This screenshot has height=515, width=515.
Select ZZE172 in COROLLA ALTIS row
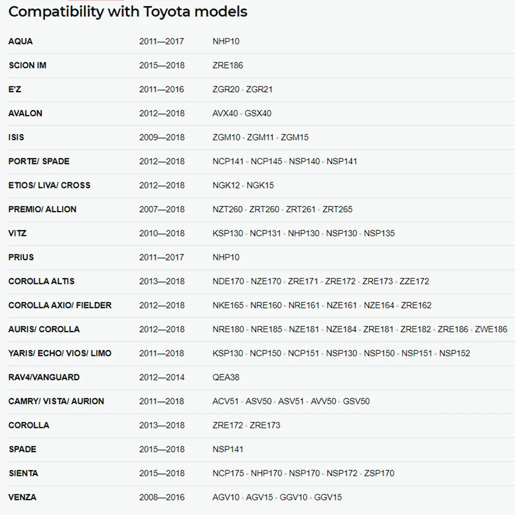[414, 281]
